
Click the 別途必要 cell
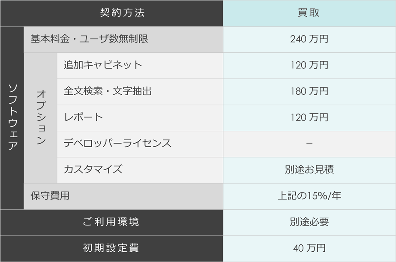point(309,222)
